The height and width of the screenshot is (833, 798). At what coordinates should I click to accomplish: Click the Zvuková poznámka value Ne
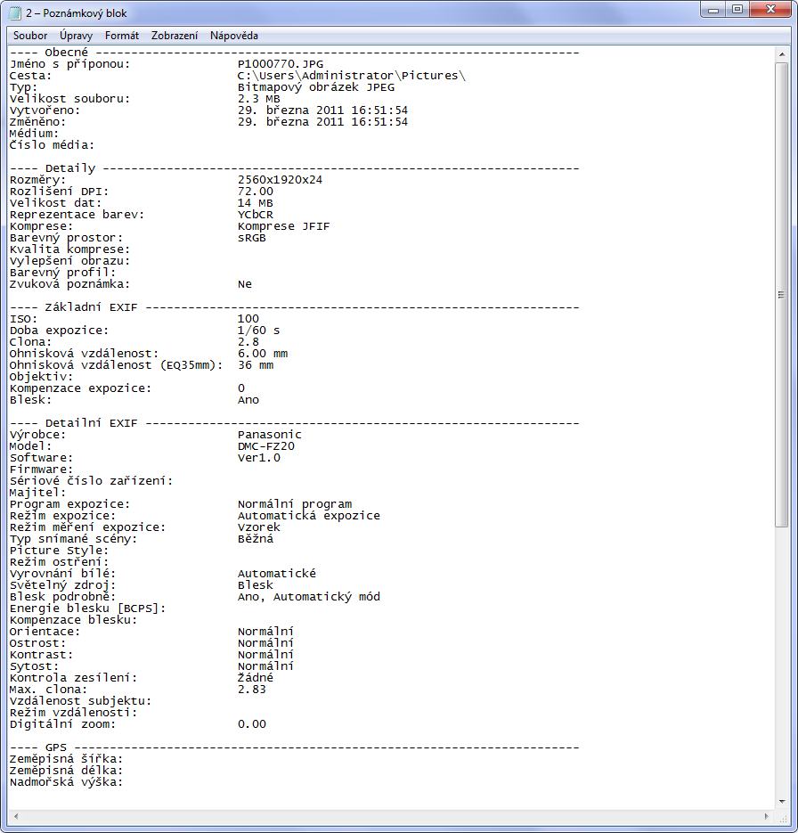(x=245, y=284)
